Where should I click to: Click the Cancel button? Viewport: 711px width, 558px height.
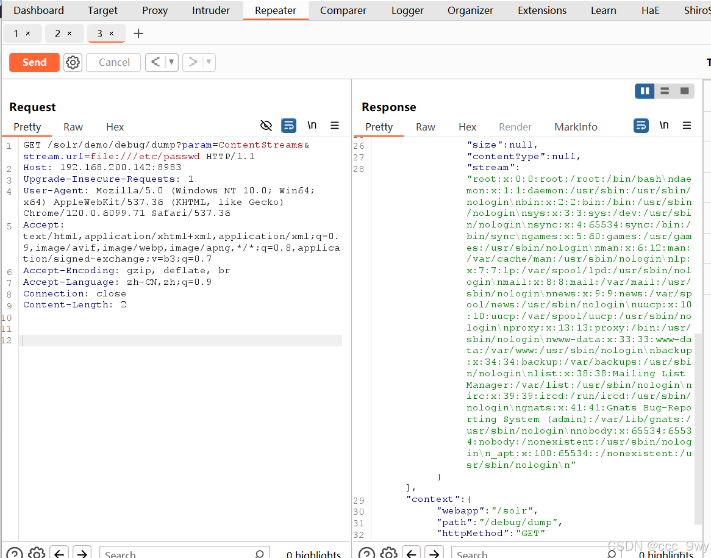(x=114, y=62)
